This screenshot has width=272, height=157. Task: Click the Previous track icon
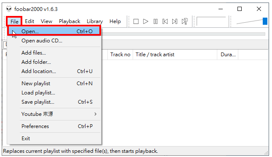click(165, 21)
